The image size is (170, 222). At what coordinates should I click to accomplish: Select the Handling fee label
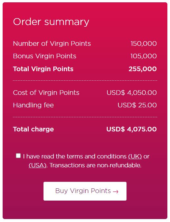click(33, 105)
